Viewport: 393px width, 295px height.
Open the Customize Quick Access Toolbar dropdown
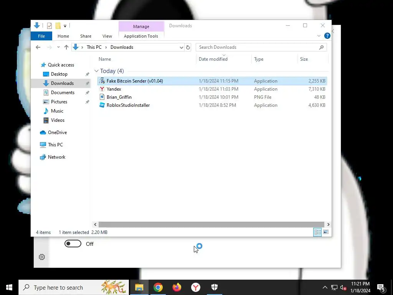point(65,26)
